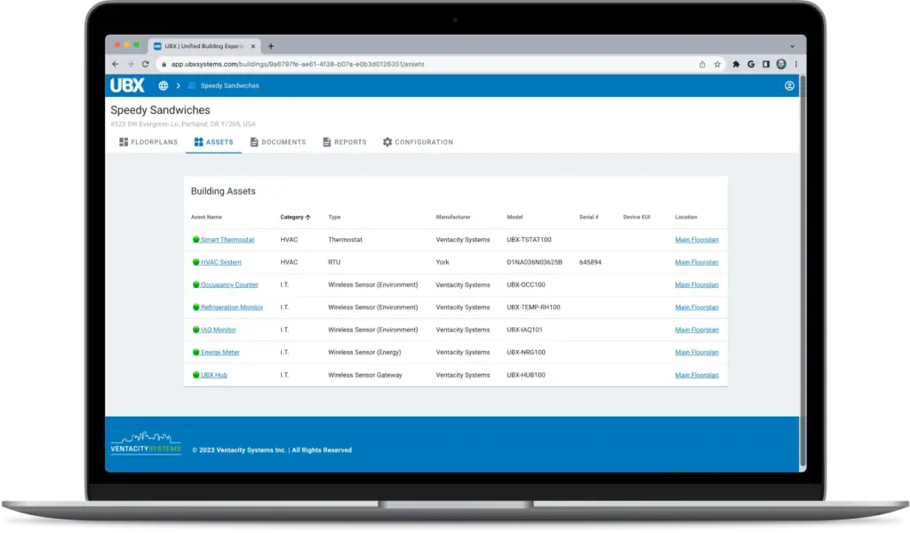Reload the page with the refresh icon

tap(147, 64)
